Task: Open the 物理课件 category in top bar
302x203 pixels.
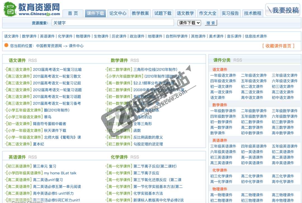Action: pyautogui.click(x=83, y=36)
